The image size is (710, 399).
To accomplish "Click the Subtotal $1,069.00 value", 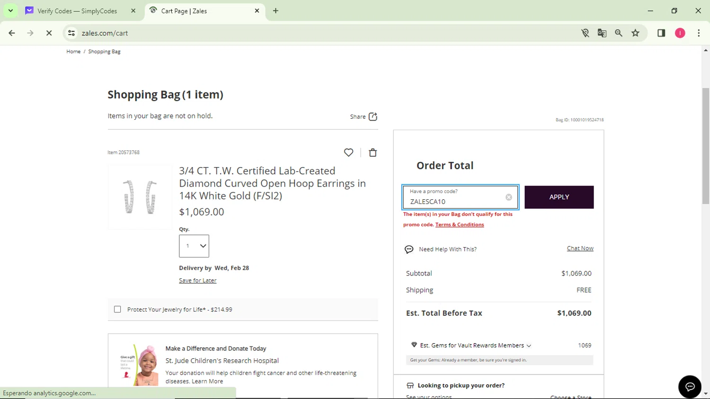I will 577,273.
